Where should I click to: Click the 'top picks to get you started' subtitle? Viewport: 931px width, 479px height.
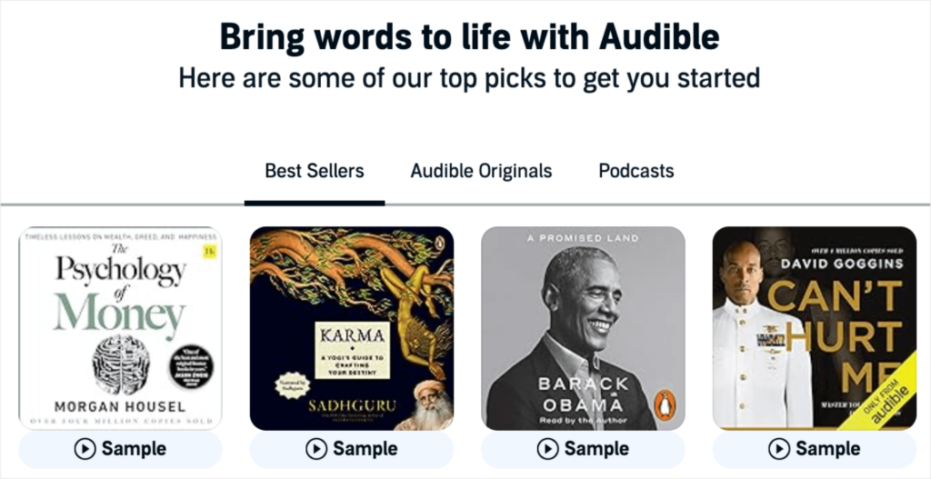pos(469,78)
